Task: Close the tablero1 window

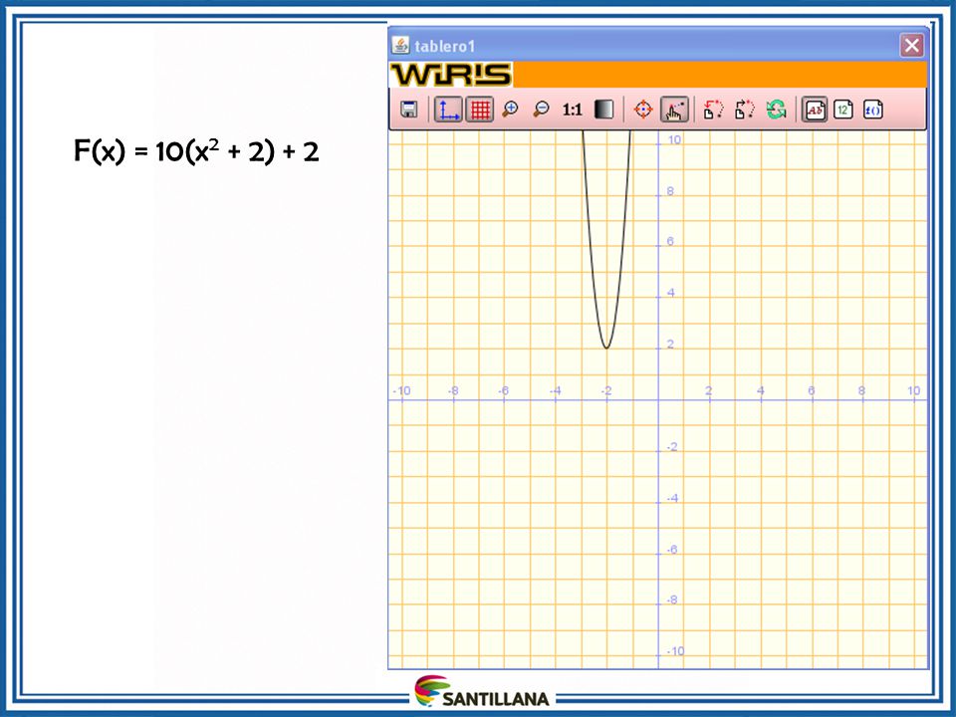Action: pyautogui.click(x=912, y=45)
